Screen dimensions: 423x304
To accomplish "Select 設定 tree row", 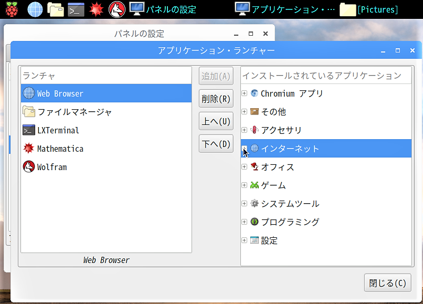I will click(326, 240).
